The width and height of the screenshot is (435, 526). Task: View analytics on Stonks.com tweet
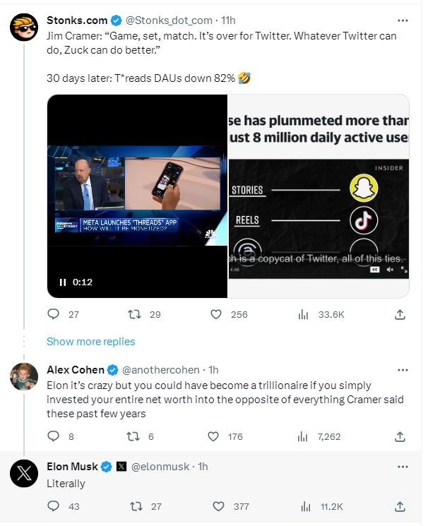coord(304,314)
